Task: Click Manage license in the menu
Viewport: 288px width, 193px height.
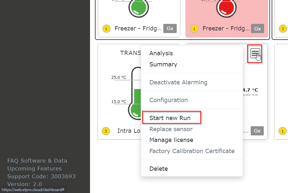Action: [x=171, y=140]
